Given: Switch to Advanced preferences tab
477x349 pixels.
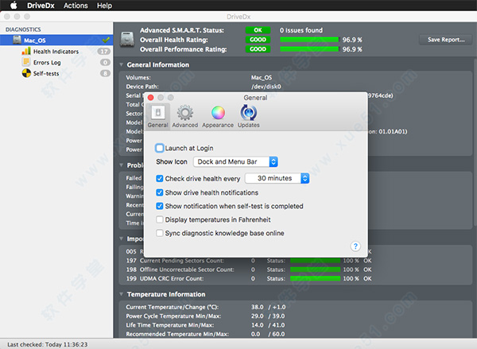Looking at the screenshot, I should (185, 117).
